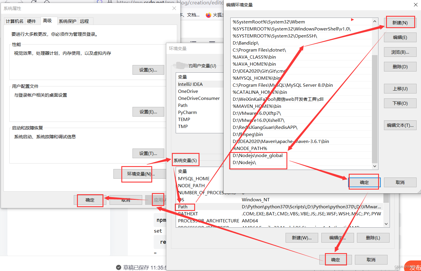421x271 pixels.
Task: Click the scrollbar down arrow of the path list
Action: pos(375,166)
